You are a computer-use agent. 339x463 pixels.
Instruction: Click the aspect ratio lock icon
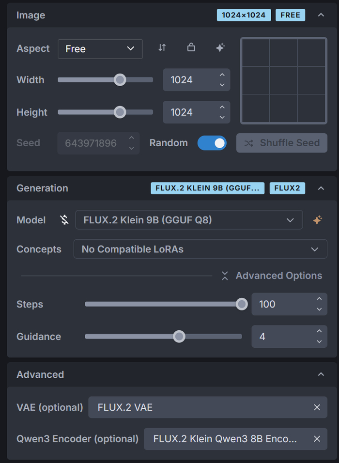click(x=191, y=47)
